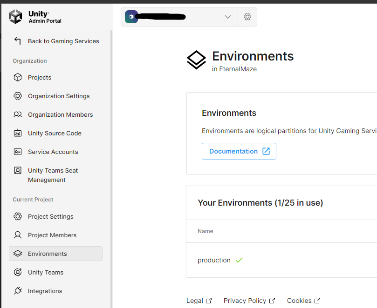
Task: Click the Unity cube logo icon
Action: (x=15, y=17)
